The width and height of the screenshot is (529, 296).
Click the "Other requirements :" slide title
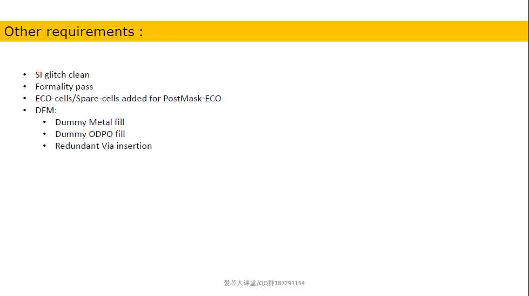tap(73, 32)
